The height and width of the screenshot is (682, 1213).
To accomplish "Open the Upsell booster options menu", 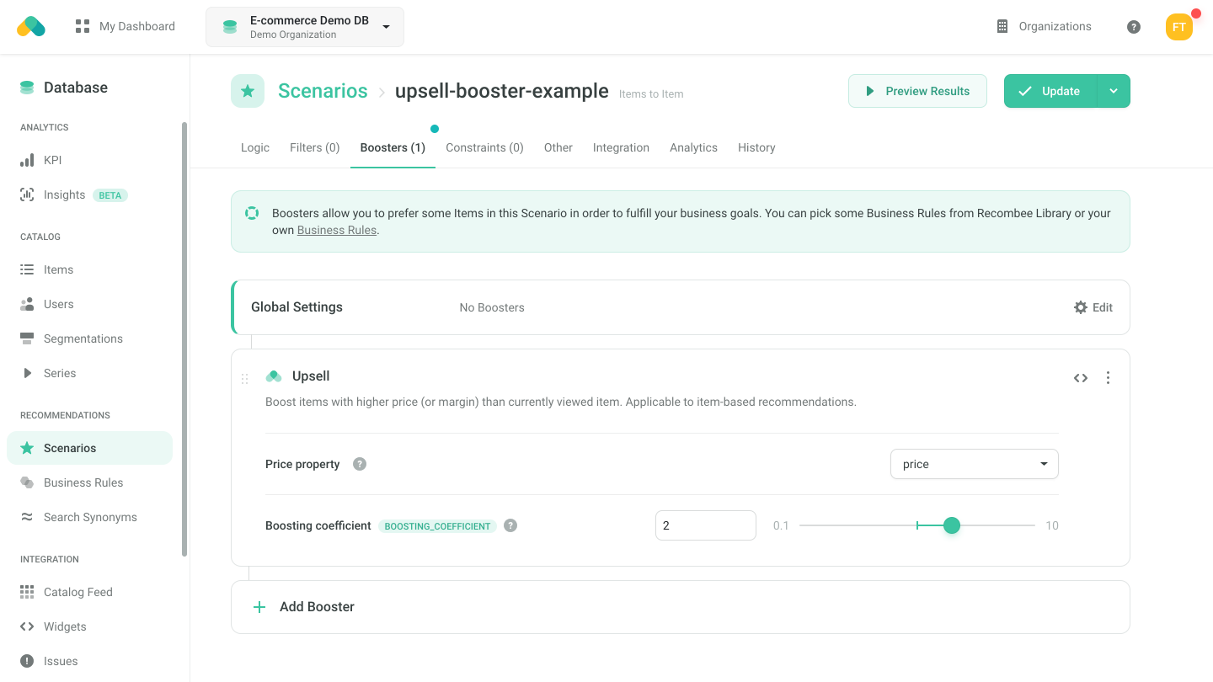I will (1108, 377).
